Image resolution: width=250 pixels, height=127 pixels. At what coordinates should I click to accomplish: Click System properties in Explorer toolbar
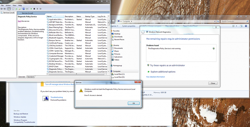click(129, 26)
